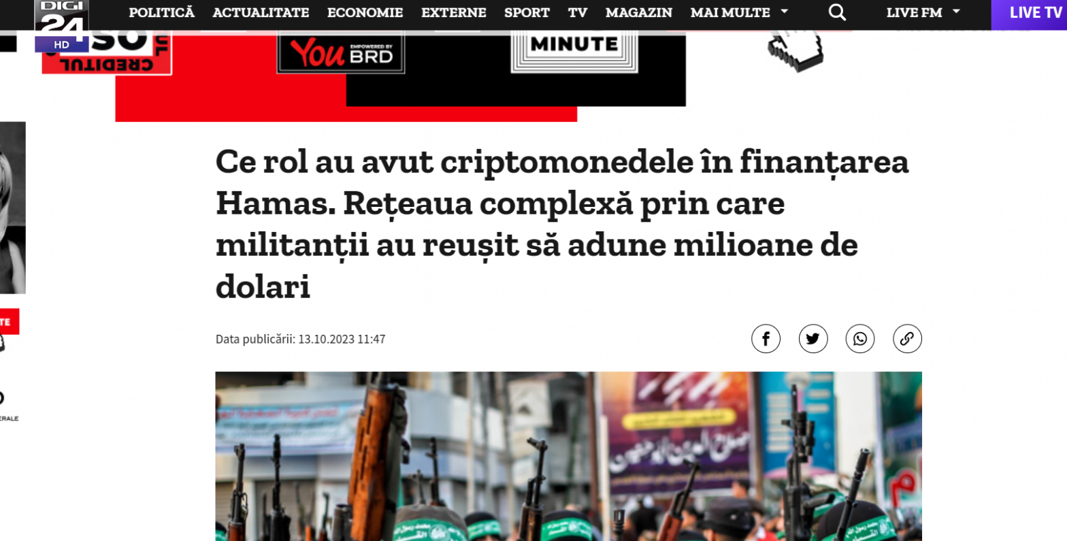
Task: Open the article's main photo
Action: 568,456
